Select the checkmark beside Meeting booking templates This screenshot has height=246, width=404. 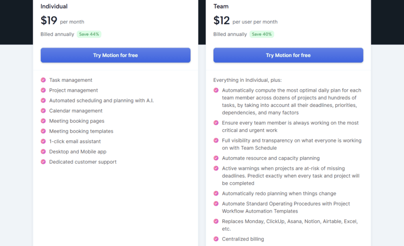pyautogui.click(x=43, y=131)
